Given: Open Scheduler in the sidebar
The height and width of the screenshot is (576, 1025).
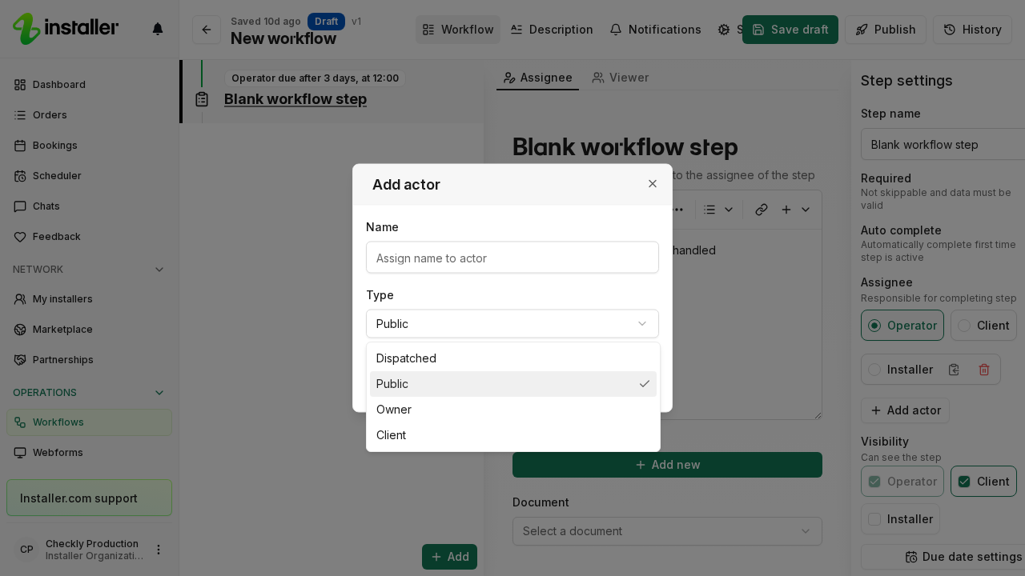Looking at the screenshot, I should (89, 176).
